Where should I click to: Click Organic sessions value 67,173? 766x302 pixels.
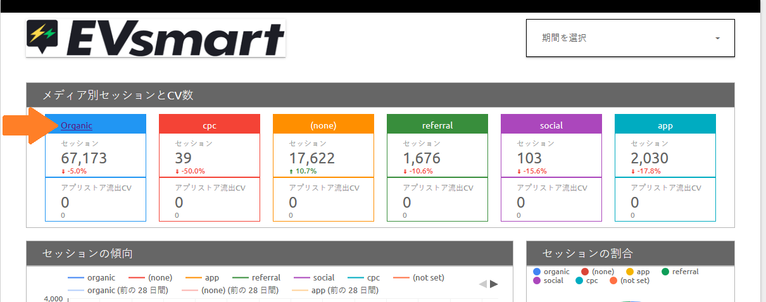[84, 158]
